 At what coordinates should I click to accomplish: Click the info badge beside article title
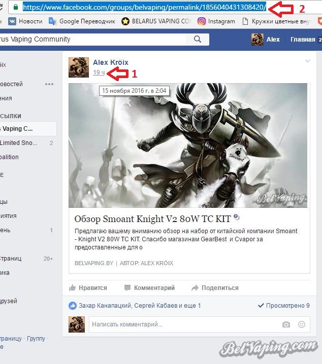pyautogui.click(x=236, y=217)
